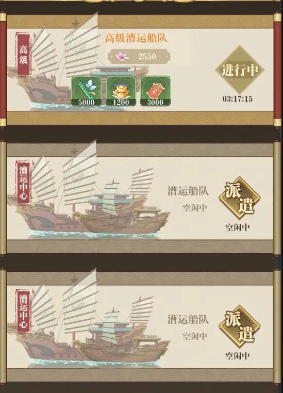Click the second fleet's ship illustration
This screenshot has height=393, width=283.
click(89, 190)
